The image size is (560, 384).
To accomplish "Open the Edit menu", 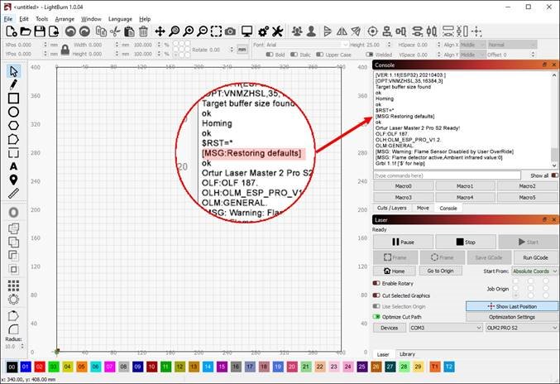I will coord(24,19).
